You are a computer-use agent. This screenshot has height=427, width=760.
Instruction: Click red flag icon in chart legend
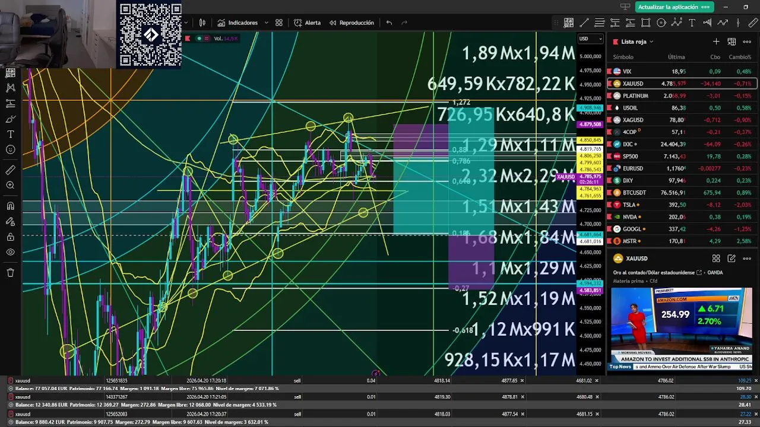pos(188,39)
